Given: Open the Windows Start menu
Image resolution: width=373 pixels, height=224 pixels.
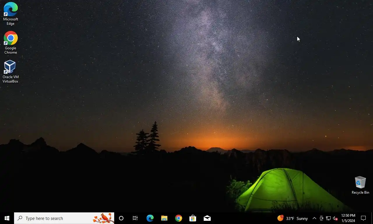Looking at the screenshot, I should point(7,218).
